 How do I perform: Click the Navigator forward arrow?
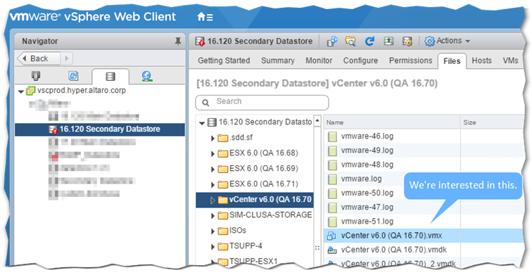(x=66, y=58)
